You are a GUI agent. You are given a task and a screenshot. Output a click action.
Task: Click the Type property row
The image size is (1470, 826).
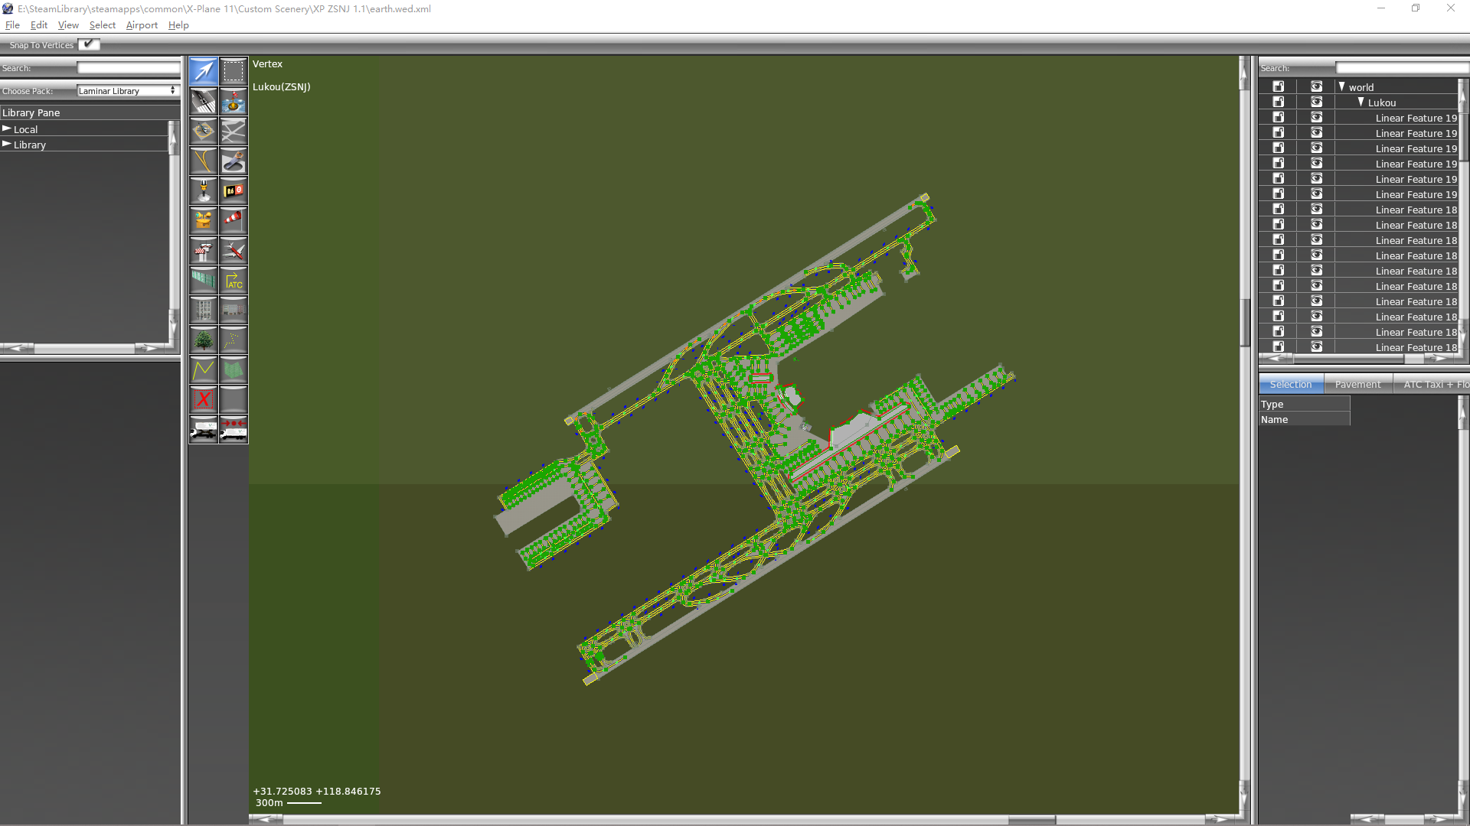[x=1305, y=404]
